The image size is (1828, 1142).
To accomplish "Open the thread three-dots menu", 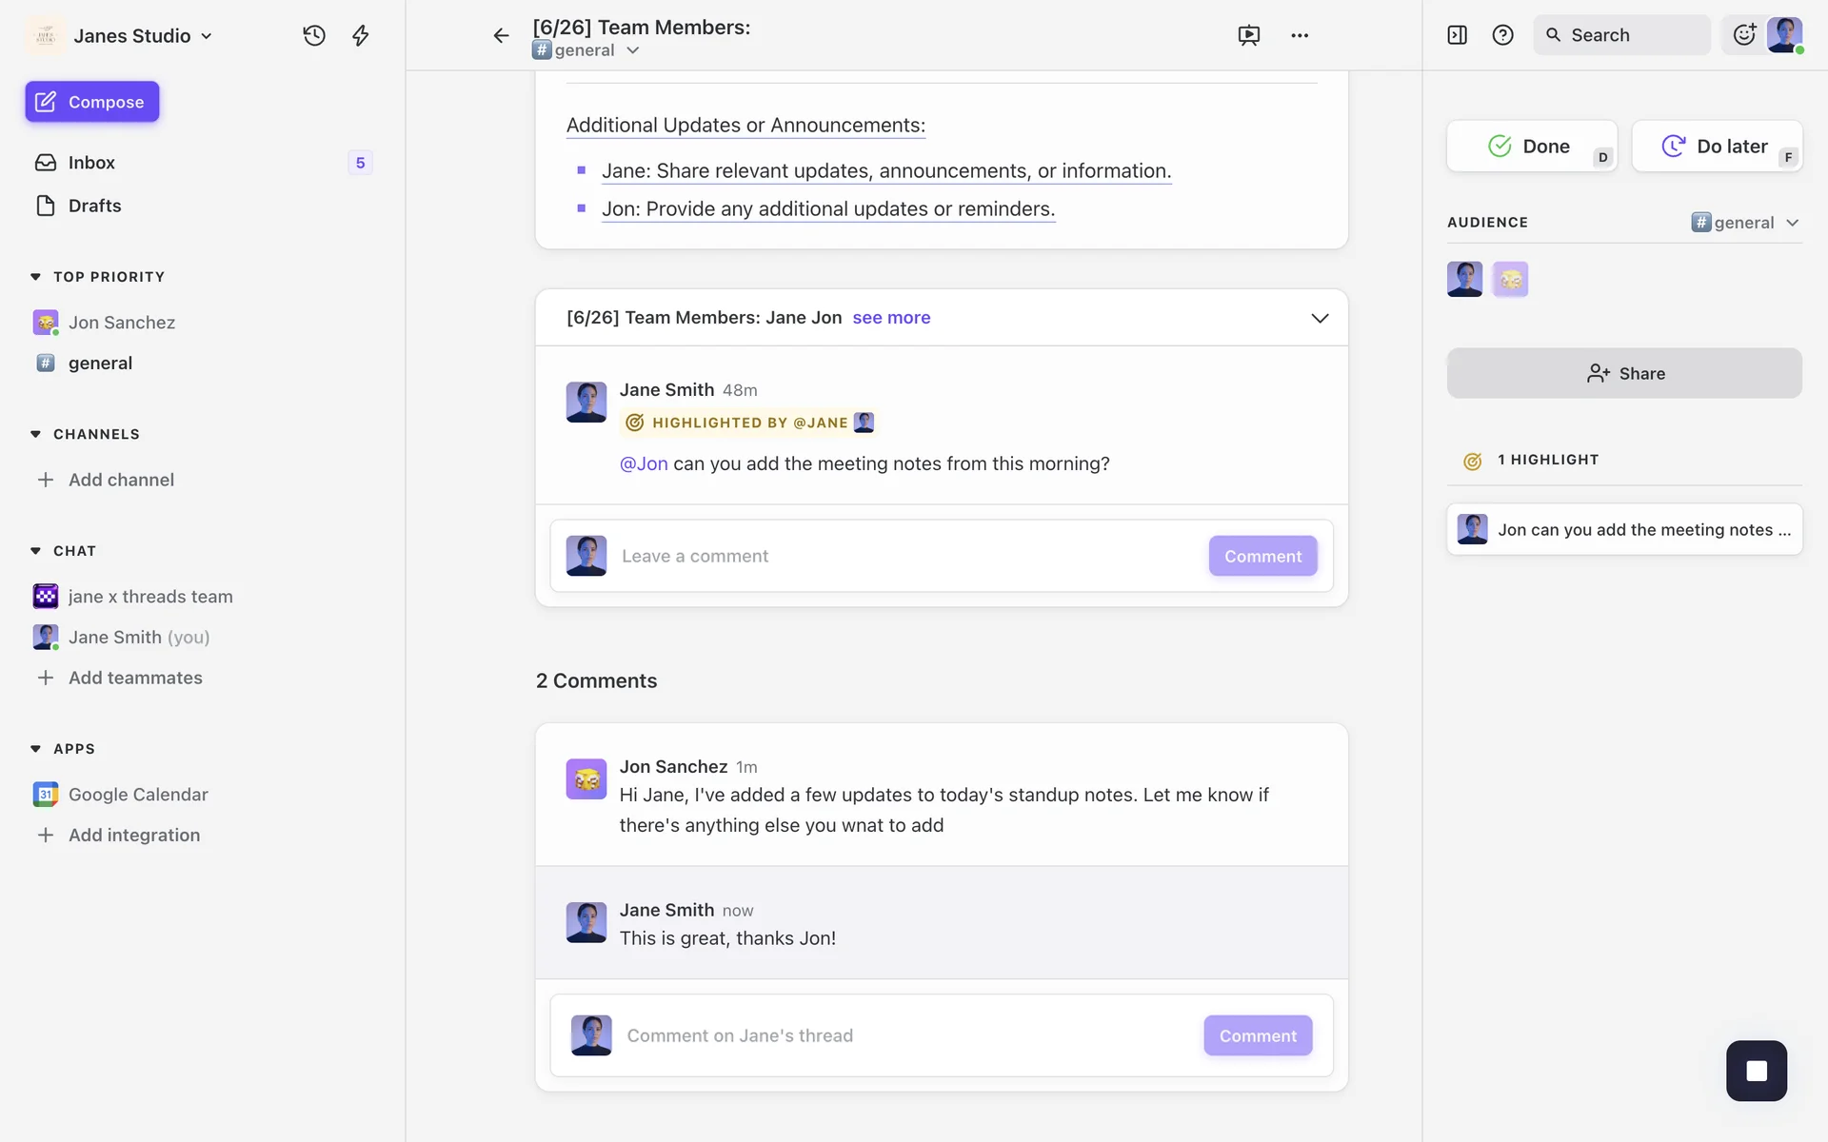I will point(1300,35).
